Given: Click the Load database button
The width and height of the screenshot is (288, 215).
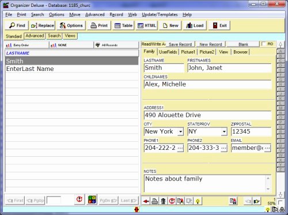Looking at the screenshot, I should [x=195, y=25].
